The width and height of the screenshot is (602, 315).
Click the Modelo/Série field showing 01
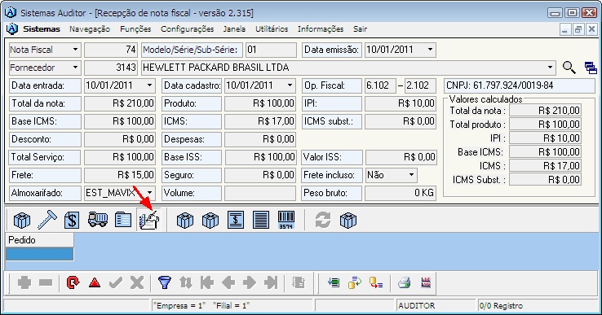pos(271,50)
